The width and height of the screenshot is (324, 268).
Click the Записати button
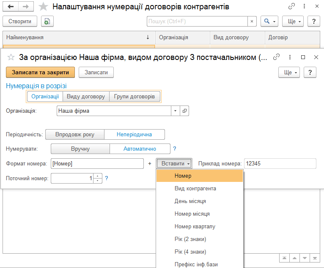tap(96, 72)
